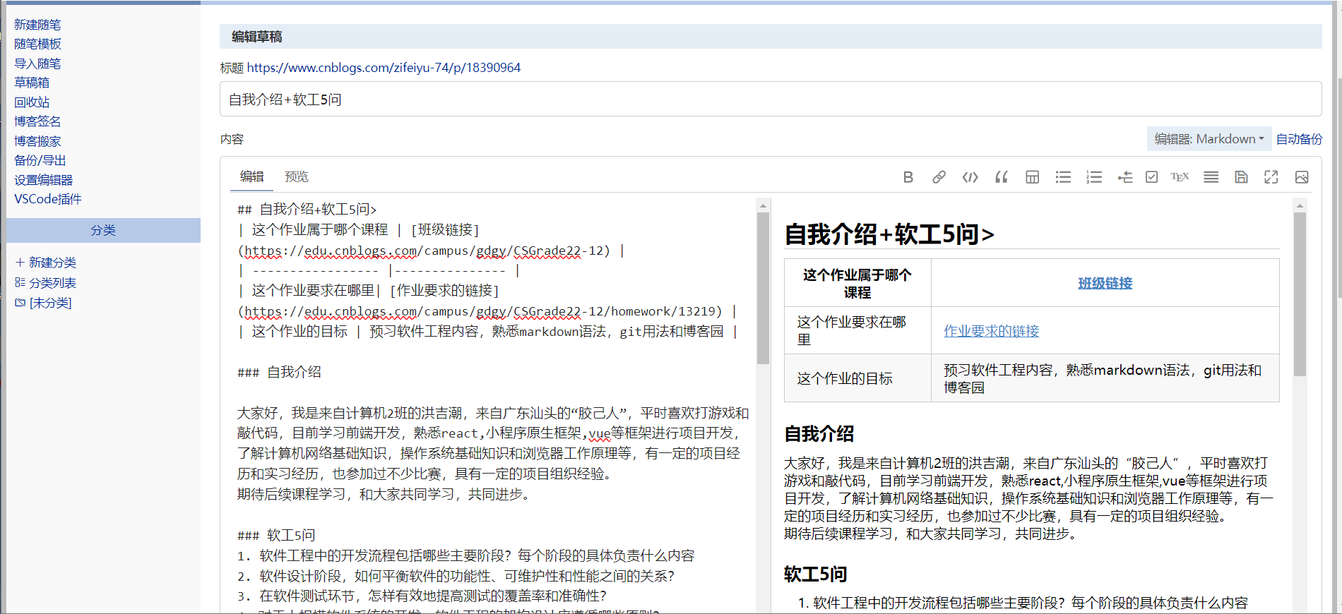
Task: Click preview heading 自我介绍+软工5问>
Action: click(889, 234)
